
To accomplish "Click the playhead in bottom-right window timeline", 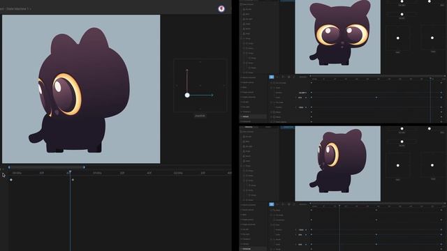I will click(x=339, y=206).
